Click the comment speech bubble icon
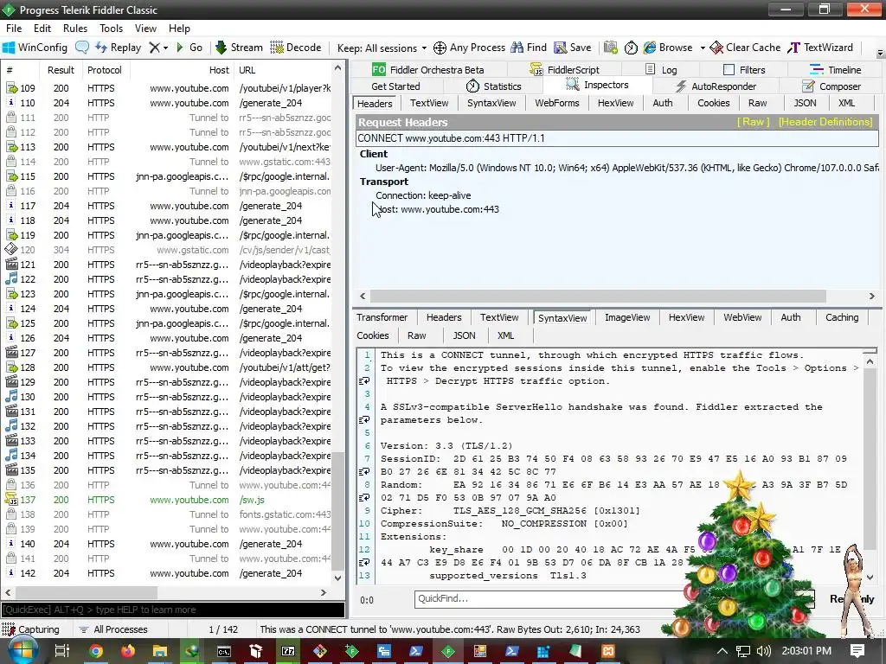Screen dimensions: 886x664 click(x=82, y=48)
